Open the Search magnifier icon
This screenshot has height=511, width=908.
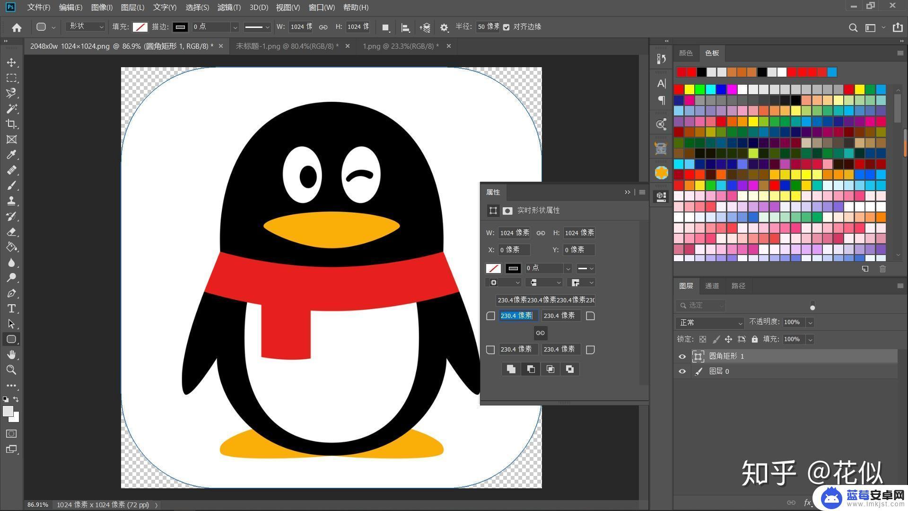tap(853, 27)
